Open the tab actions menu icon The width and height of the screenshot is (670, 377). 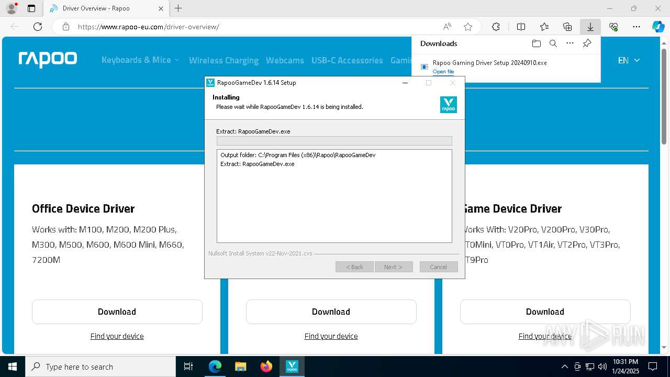pyautogui.click(x=31, y=8)
